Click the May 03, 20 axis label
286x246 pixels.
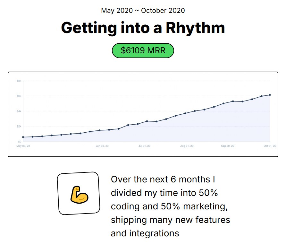click(23, 146)
